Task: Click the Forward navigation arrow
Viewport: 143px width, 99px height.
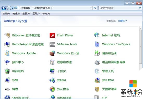Action: coord(9,8)
